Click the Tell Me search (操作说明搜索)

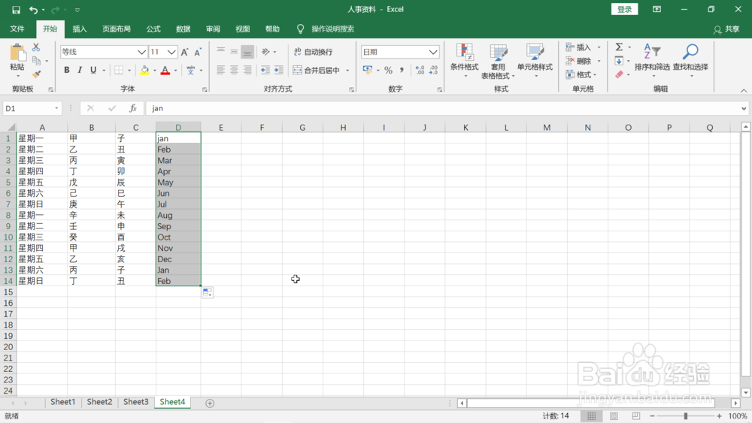(x=326, y=29)
